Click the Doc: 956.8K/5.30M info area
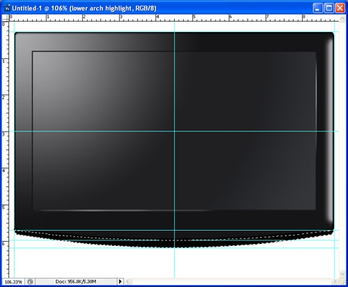This screenshot has width=348, height=287. pos(76,281)
